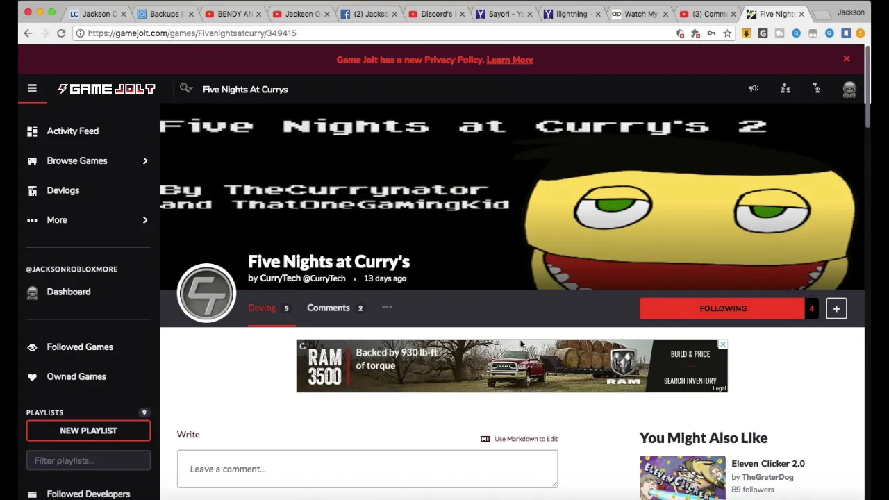Open the CurryTech @CurryTech developer link
This screenshot has width=889, height=500.
[302, 278]
